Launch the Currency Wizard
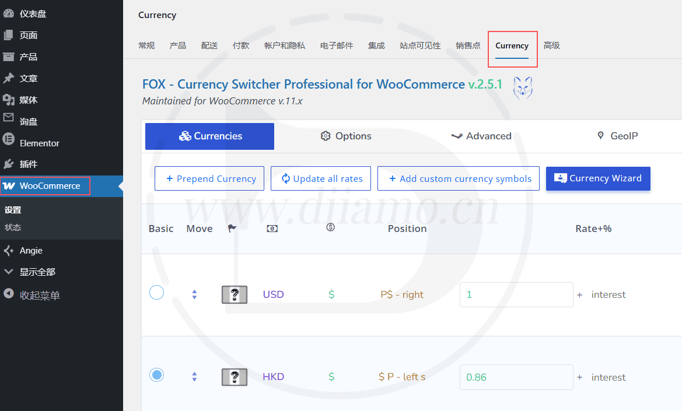Screen dimensions: 682x411 (x=598, y=178)
